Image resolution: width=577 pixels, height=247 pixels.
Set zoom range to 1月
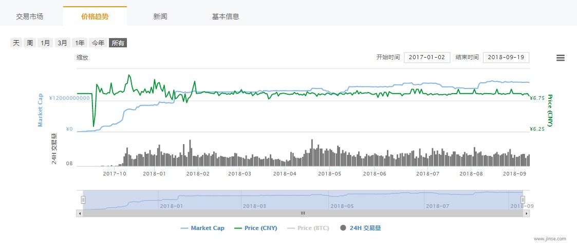[46, 43]
